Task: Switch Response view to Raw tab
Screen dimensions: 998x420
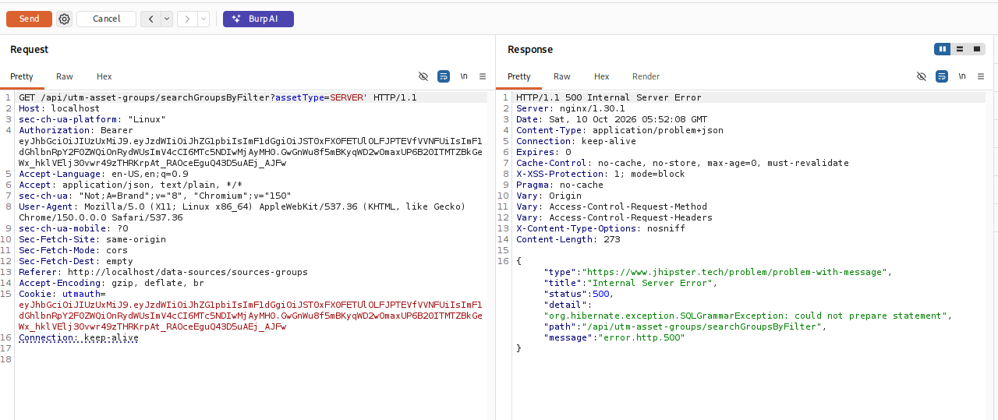Action: (562, 76)
